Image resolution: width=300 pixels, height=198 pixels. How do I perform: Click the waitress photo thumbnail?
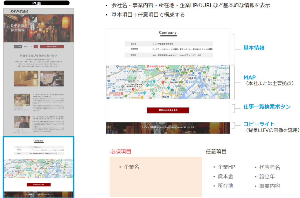52,78
